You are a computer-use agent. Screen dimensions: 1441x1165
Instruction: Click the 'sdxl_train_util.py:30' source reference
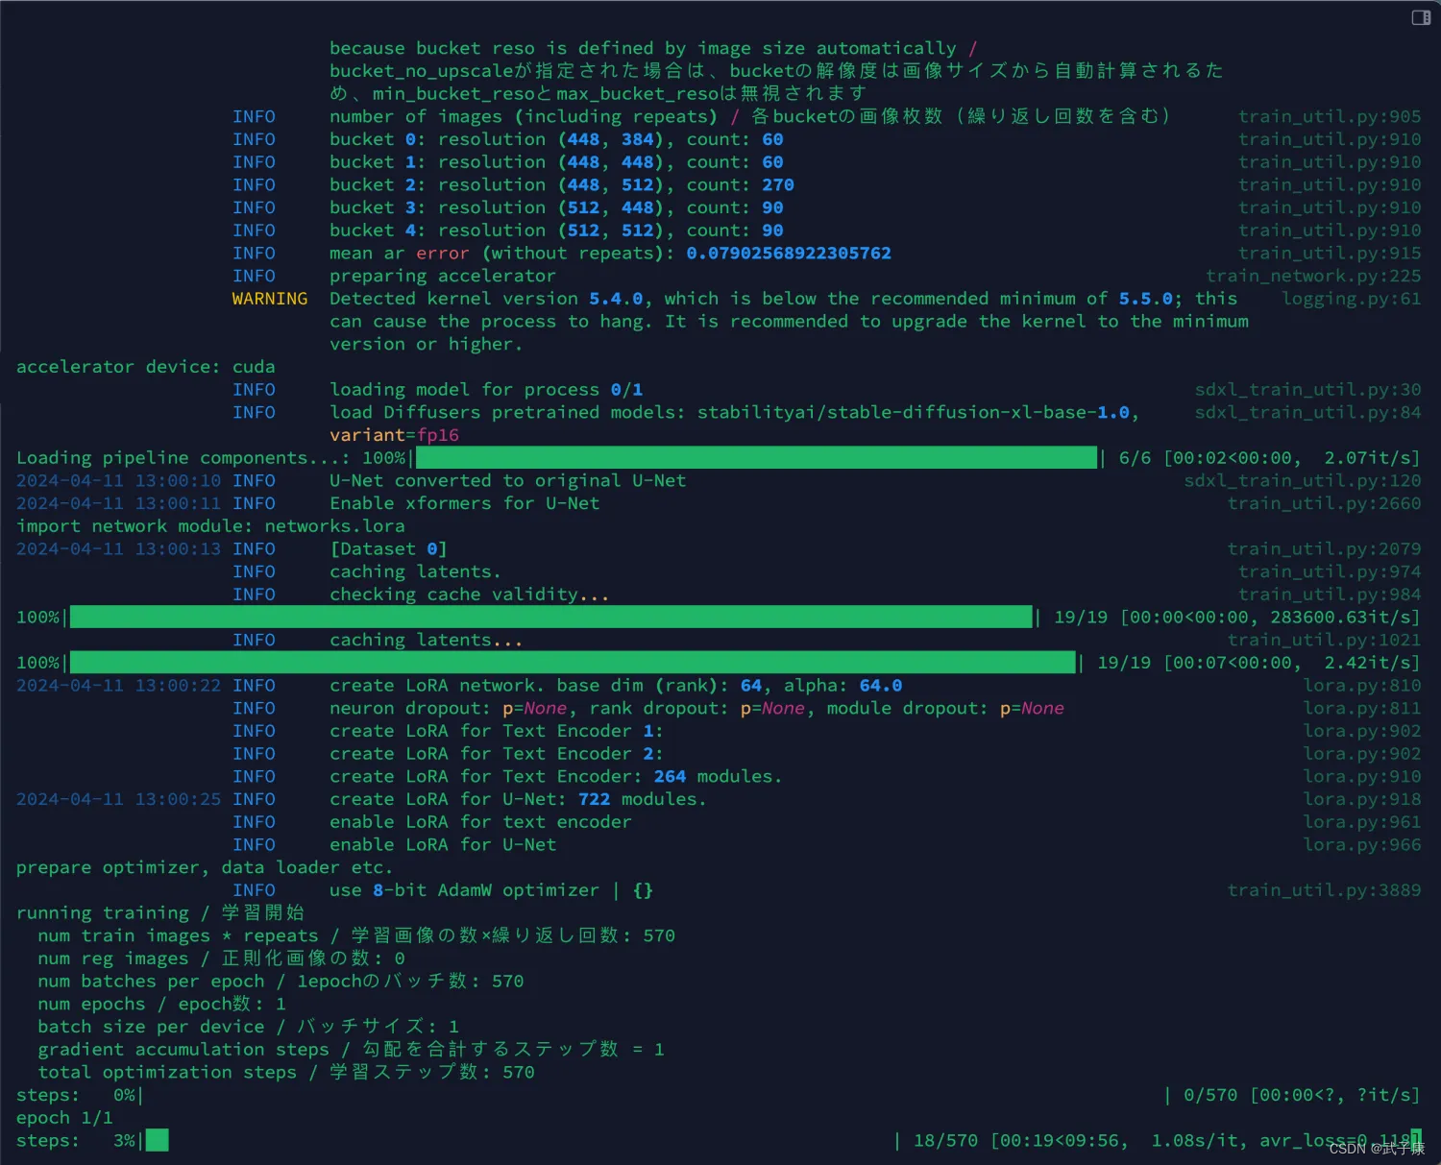click(x=1307, y=389)
